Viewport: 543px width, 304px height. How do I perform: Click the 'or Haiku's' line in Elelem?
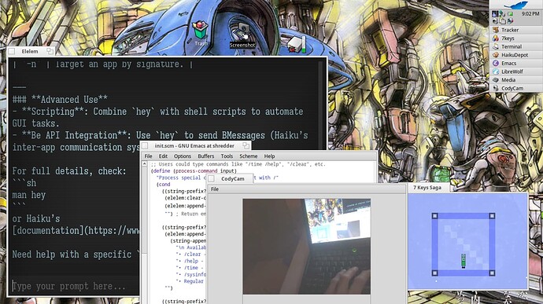[36, 218]
